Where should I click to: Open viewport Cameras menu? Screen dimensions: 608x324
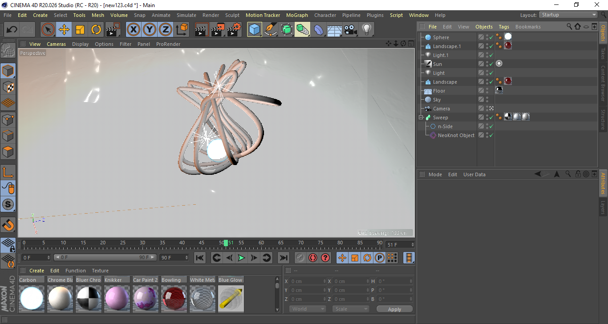click(56, 44)
